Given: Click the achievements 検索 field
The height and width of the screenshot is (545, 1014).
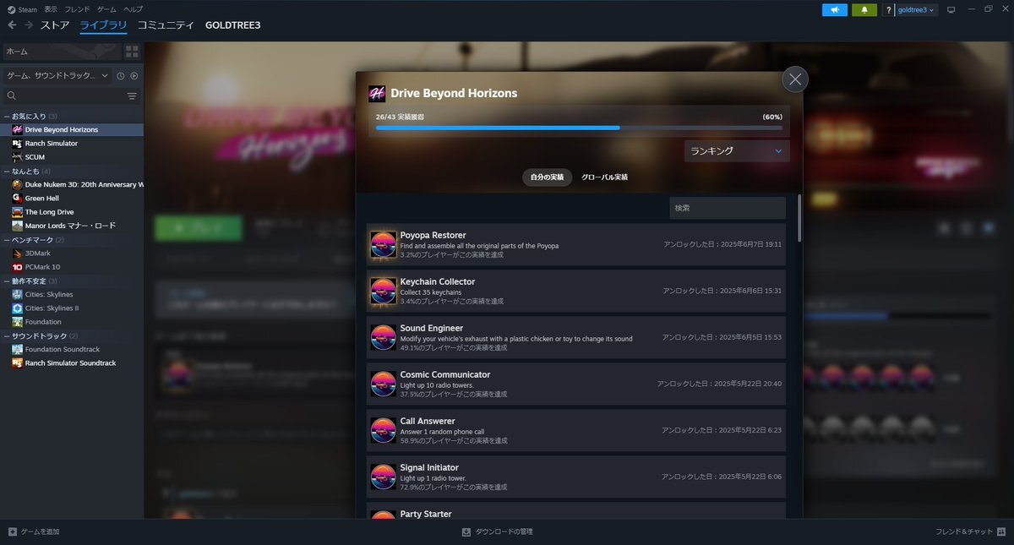Looking at the screenshot, I should point(728,208).
